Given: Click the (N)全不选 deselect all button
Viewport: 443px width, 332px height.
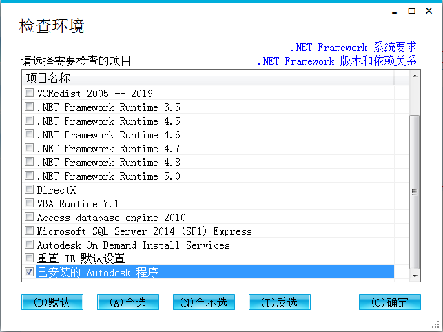Looking at the screenshot, I should pyautogui.click(x=204, y=302).
